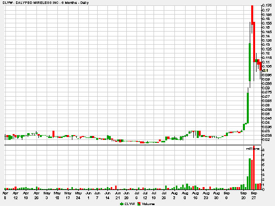Click the 0.055 price axis label
The width and height of the screenshot is (275, 206).
[267, 109]
